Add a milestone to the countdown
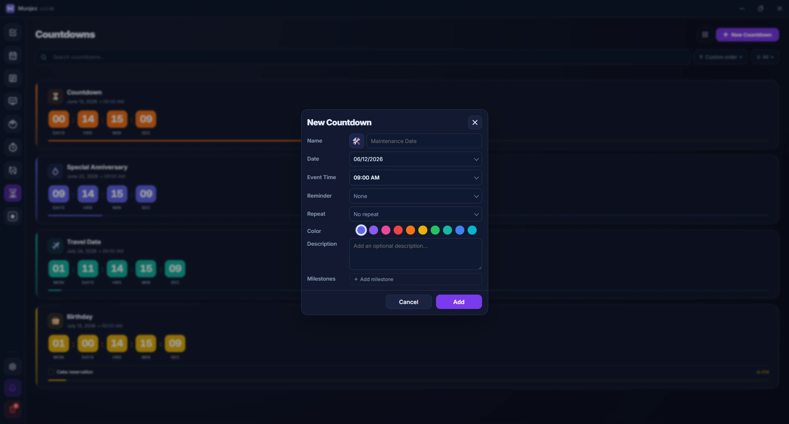 [x=415, y=279]
